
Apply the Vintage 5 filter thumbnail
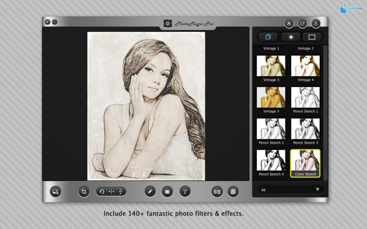(271, 97)
